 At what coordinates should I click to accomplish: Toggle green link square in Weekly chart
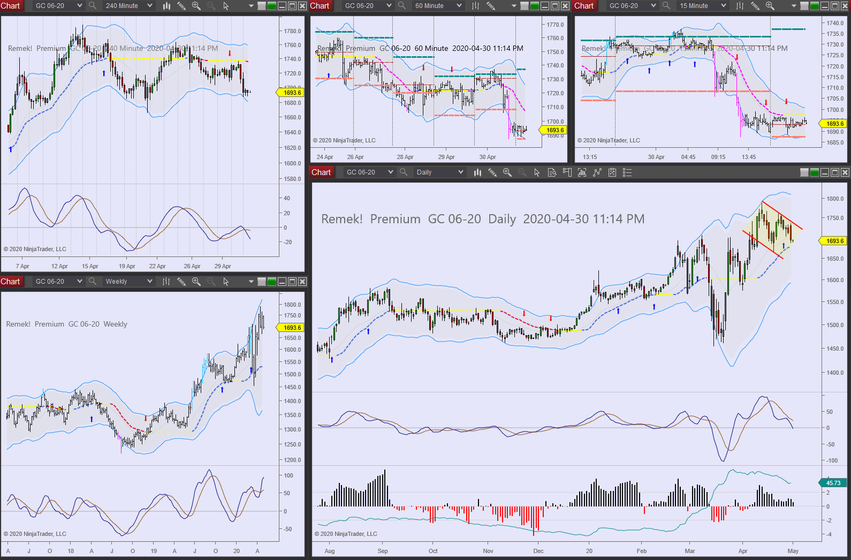pos(272,282)
